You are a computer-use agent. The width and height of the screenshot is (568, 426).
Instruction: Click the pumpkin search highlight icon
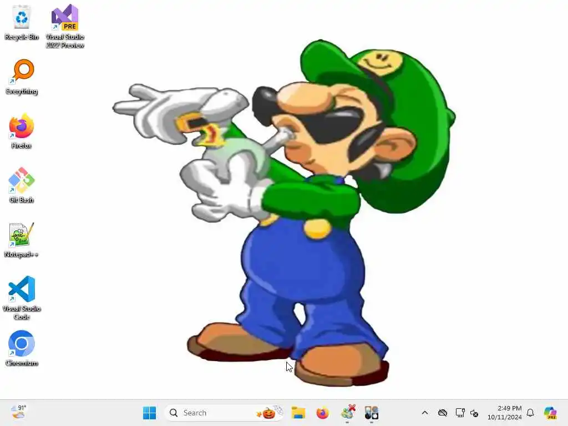pos(269,413)
